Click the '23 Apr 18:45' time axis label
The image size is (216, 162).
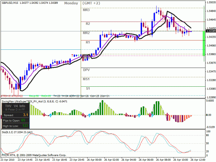[60, 160]
